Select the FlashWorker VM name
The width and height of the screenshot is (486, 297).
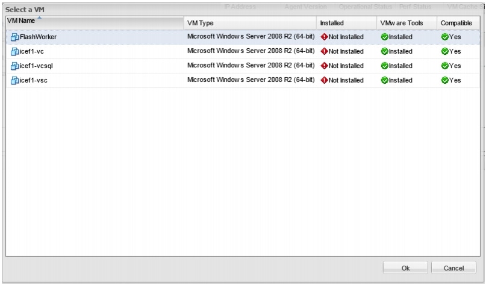pos(38,37)
